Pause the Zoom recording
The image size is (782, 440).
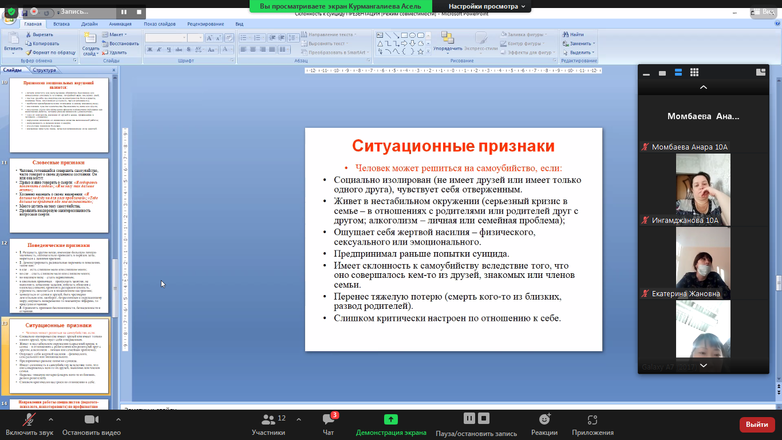469,418
